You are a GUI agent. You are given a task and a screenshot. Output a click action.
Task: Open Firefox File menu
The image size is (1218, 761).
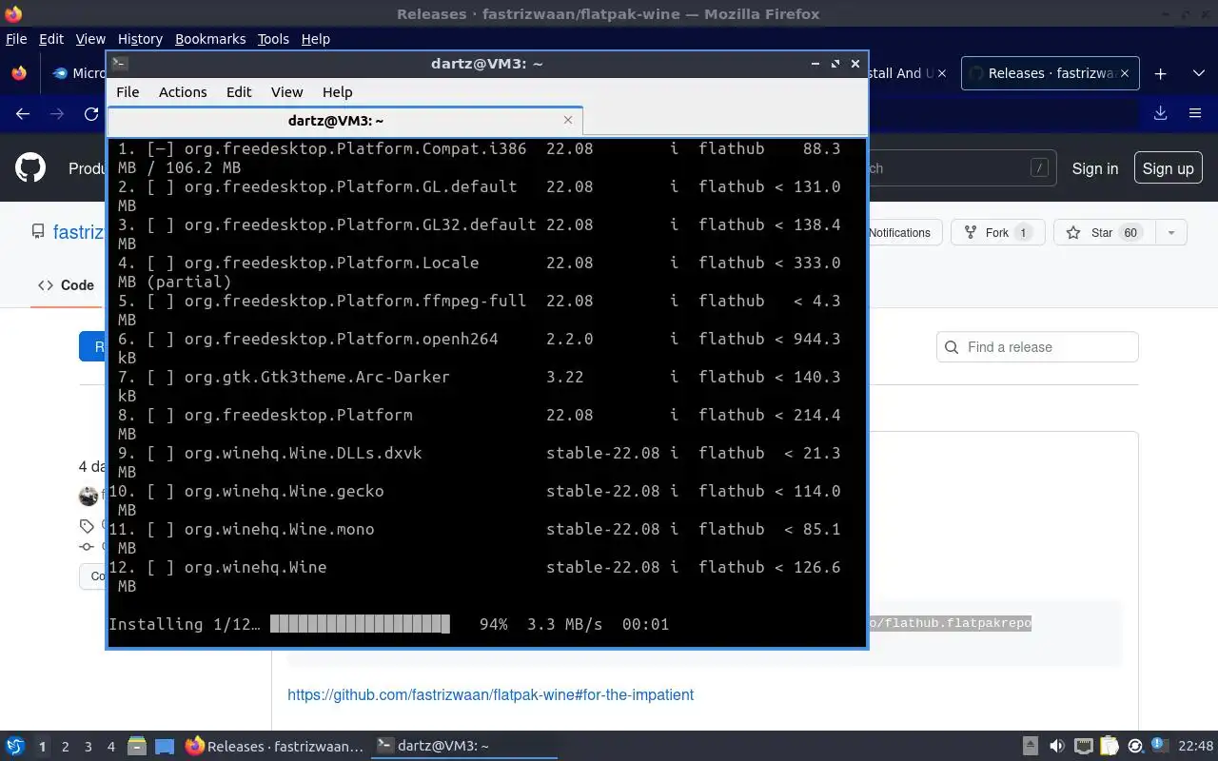tap(16, 39)
